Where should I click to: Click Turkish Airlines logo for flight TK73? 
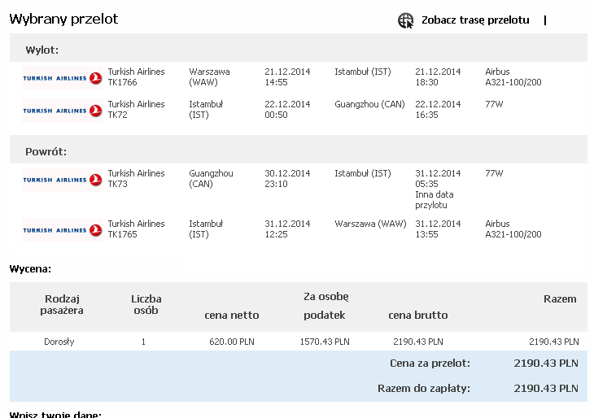63,180
